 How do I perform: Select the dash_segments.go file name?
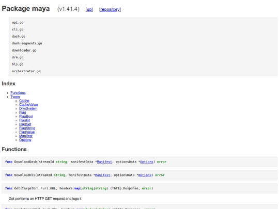point(27,43)
